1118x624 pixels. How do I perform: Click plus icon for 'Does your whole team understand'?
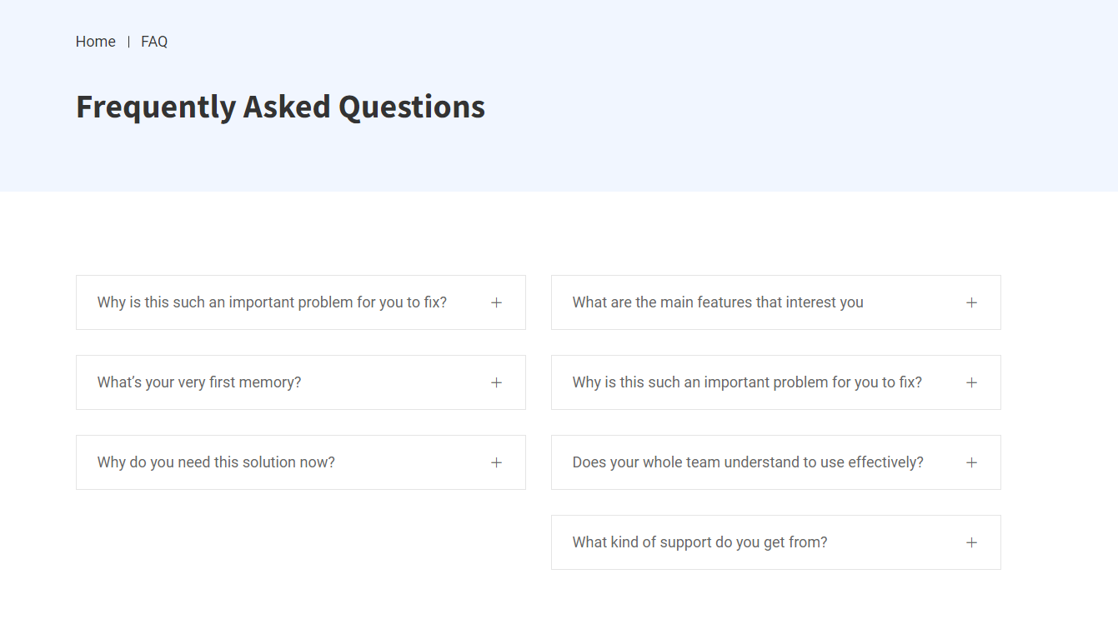(971, 462)
